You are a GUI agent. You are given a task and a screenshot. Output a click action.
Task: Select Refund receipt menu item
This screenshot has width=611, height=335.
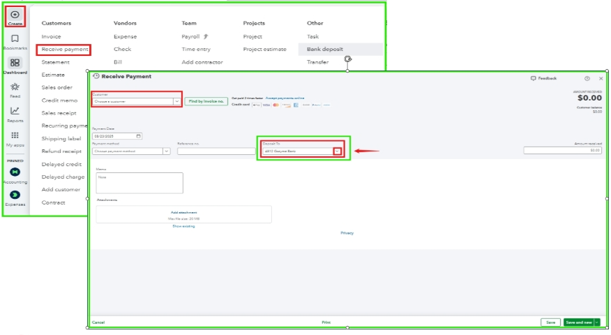[61, 151]
